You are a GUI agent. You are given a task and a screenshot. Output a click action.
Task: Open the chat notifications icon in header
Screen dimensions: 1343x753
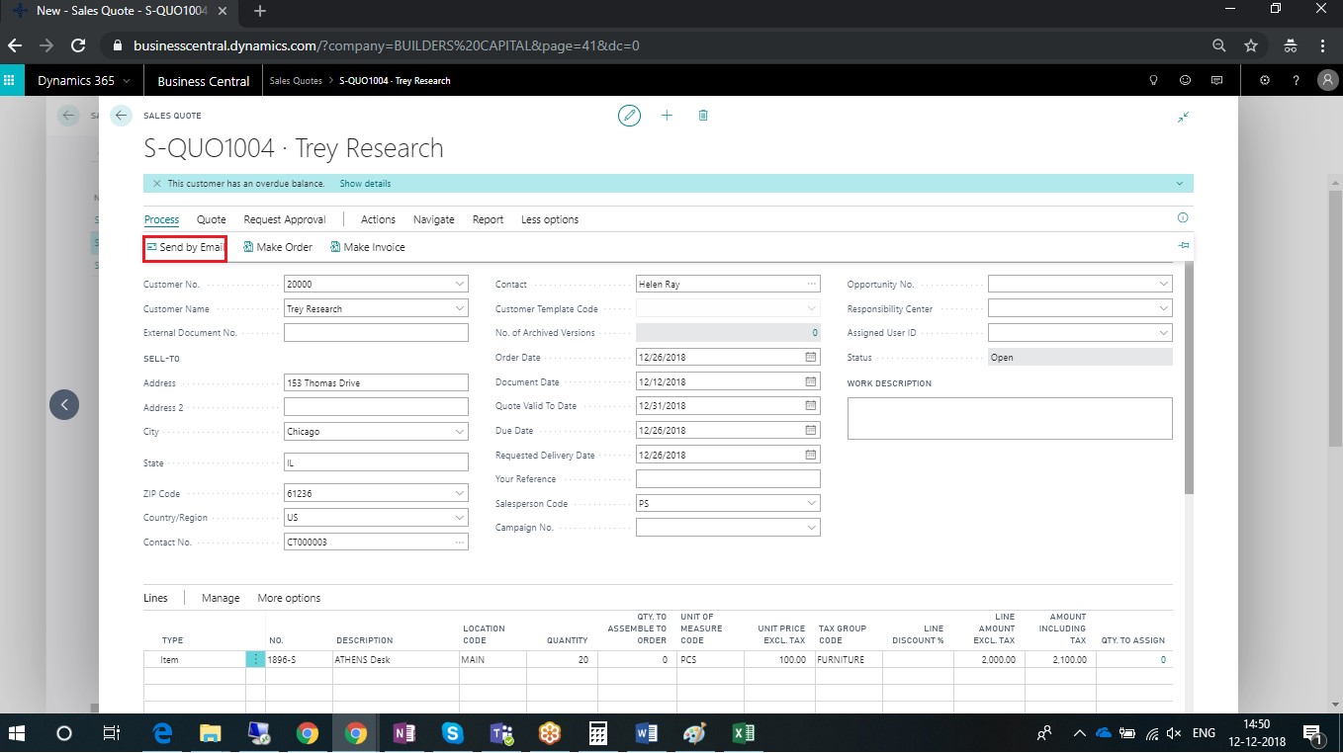(1216, 81)
